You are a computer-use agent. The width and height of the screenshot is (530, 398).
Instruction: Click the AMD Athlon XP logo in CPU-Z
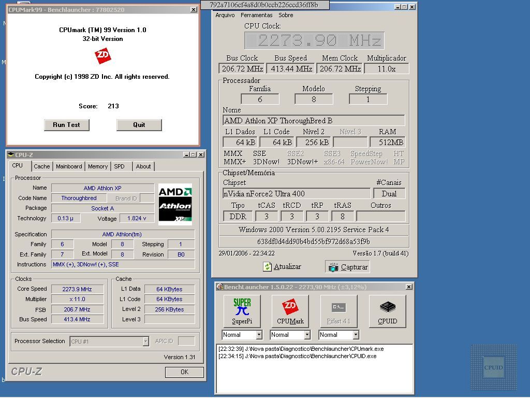tap(175, 204)
